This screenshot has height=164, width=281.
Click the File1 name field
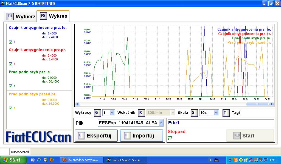click(x=221, y=123)
